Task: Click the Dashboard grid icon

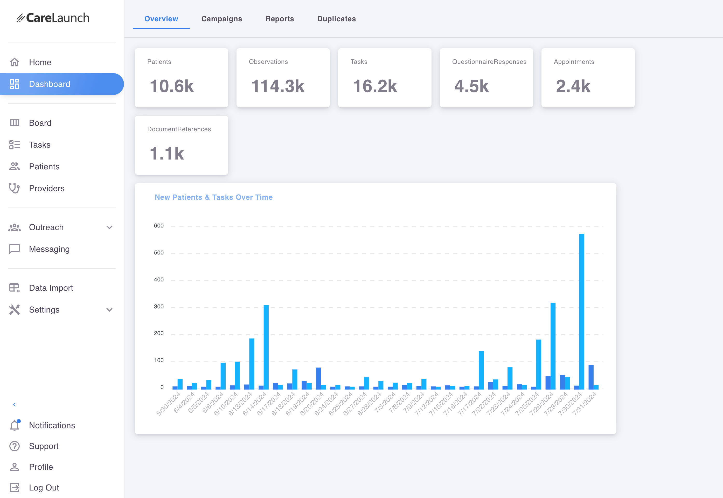Action: click(14, 84)
